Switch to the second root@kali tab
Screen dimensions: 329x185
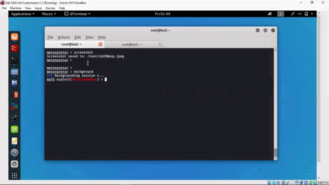coord(134,45)
